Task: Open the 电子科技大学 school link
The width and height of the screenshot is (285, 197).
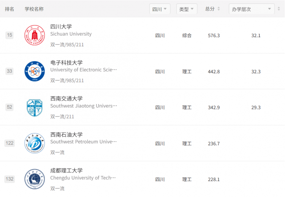Action: tap(66, 63)
